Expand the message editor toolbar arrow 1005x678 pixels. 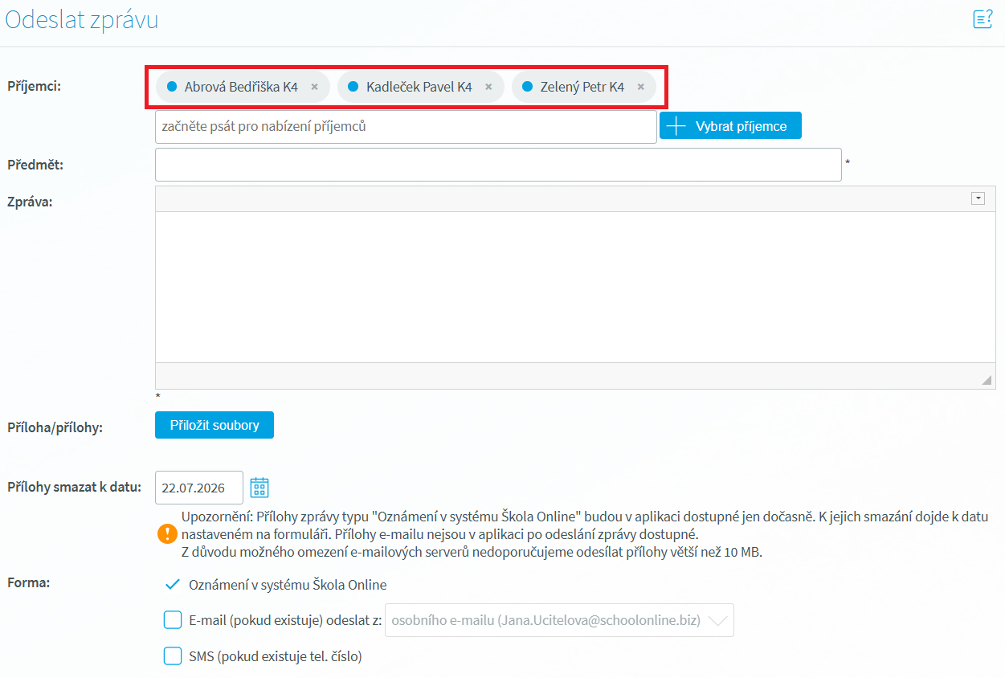click(978, 199)
